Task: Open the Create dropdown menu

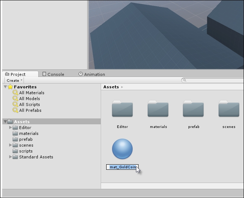Action: coord(14,80)
